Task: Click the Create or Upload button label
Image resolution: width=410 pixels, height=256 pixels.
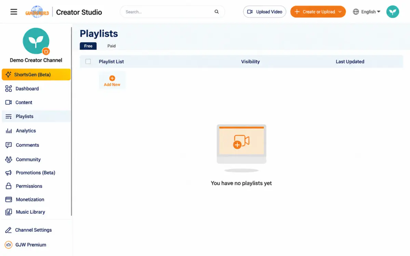Action: pos(318,12)
